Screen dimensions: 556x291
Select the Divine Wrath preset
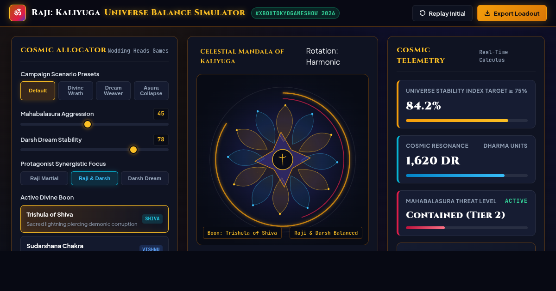[x=76, y=91]
